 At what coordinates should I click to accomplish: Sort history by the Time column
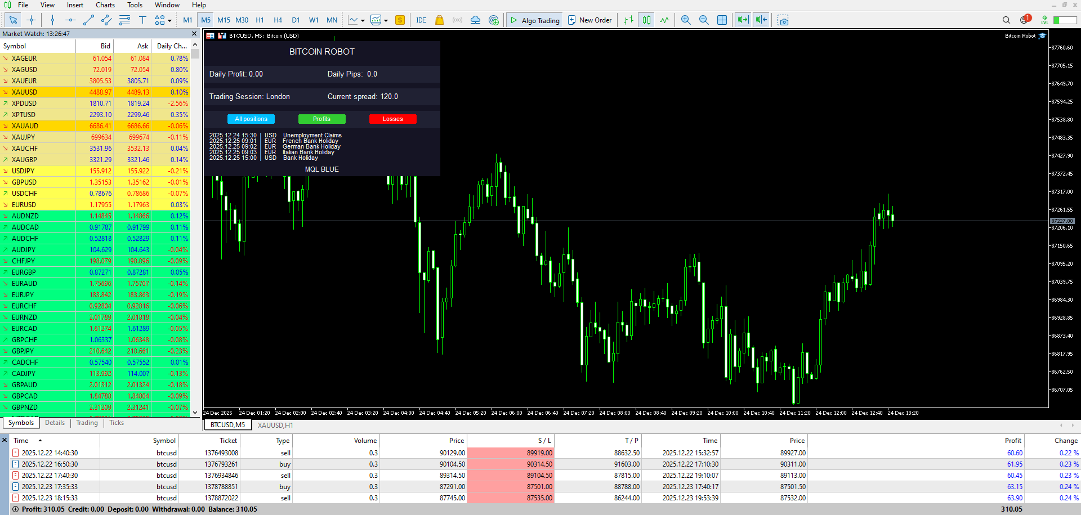coord(55,441)
